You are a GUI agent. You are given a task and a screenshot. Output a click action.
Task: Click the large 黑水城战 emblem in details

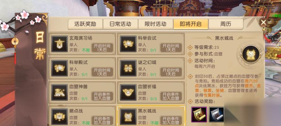tap(251, 54)
